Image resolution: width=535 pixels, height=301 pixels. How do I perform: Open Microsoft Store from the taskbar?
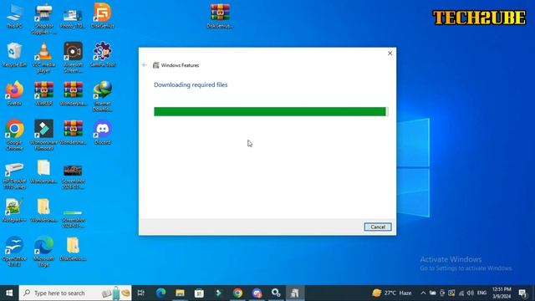199,293
